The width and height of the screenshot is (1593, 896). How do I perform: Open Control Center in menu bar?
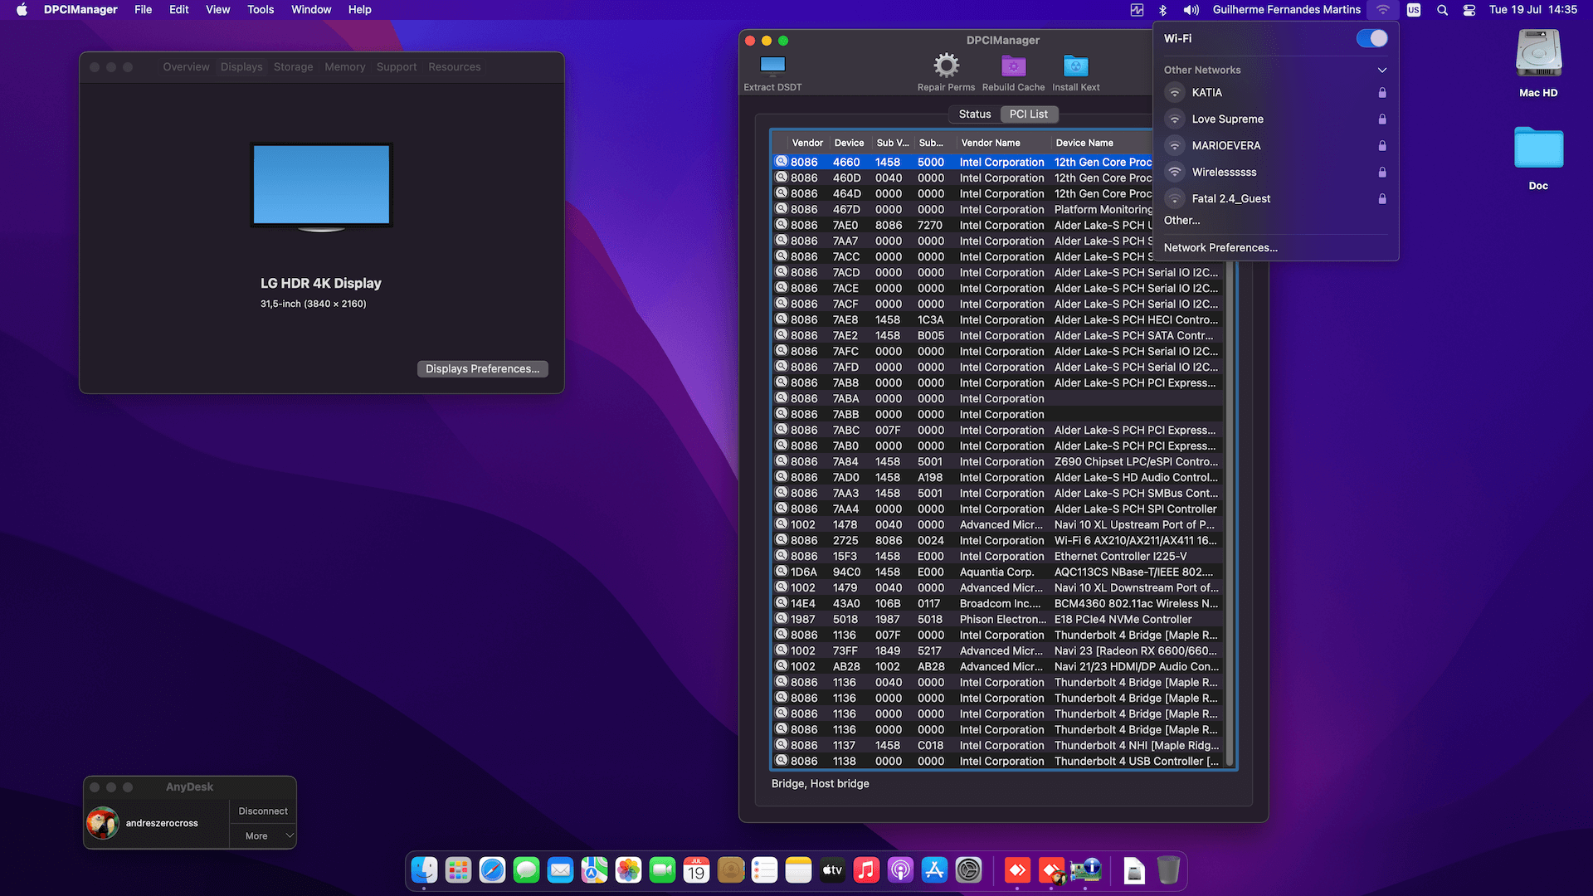[1469, 10]
